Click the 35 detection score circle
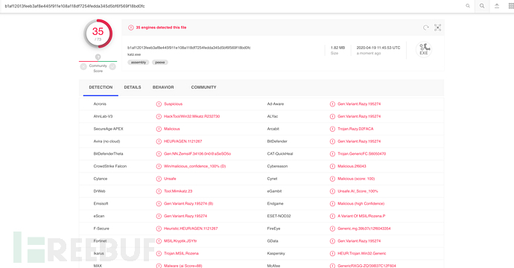The height and width of the screenshot is (268, 514). tap(98, 33)
